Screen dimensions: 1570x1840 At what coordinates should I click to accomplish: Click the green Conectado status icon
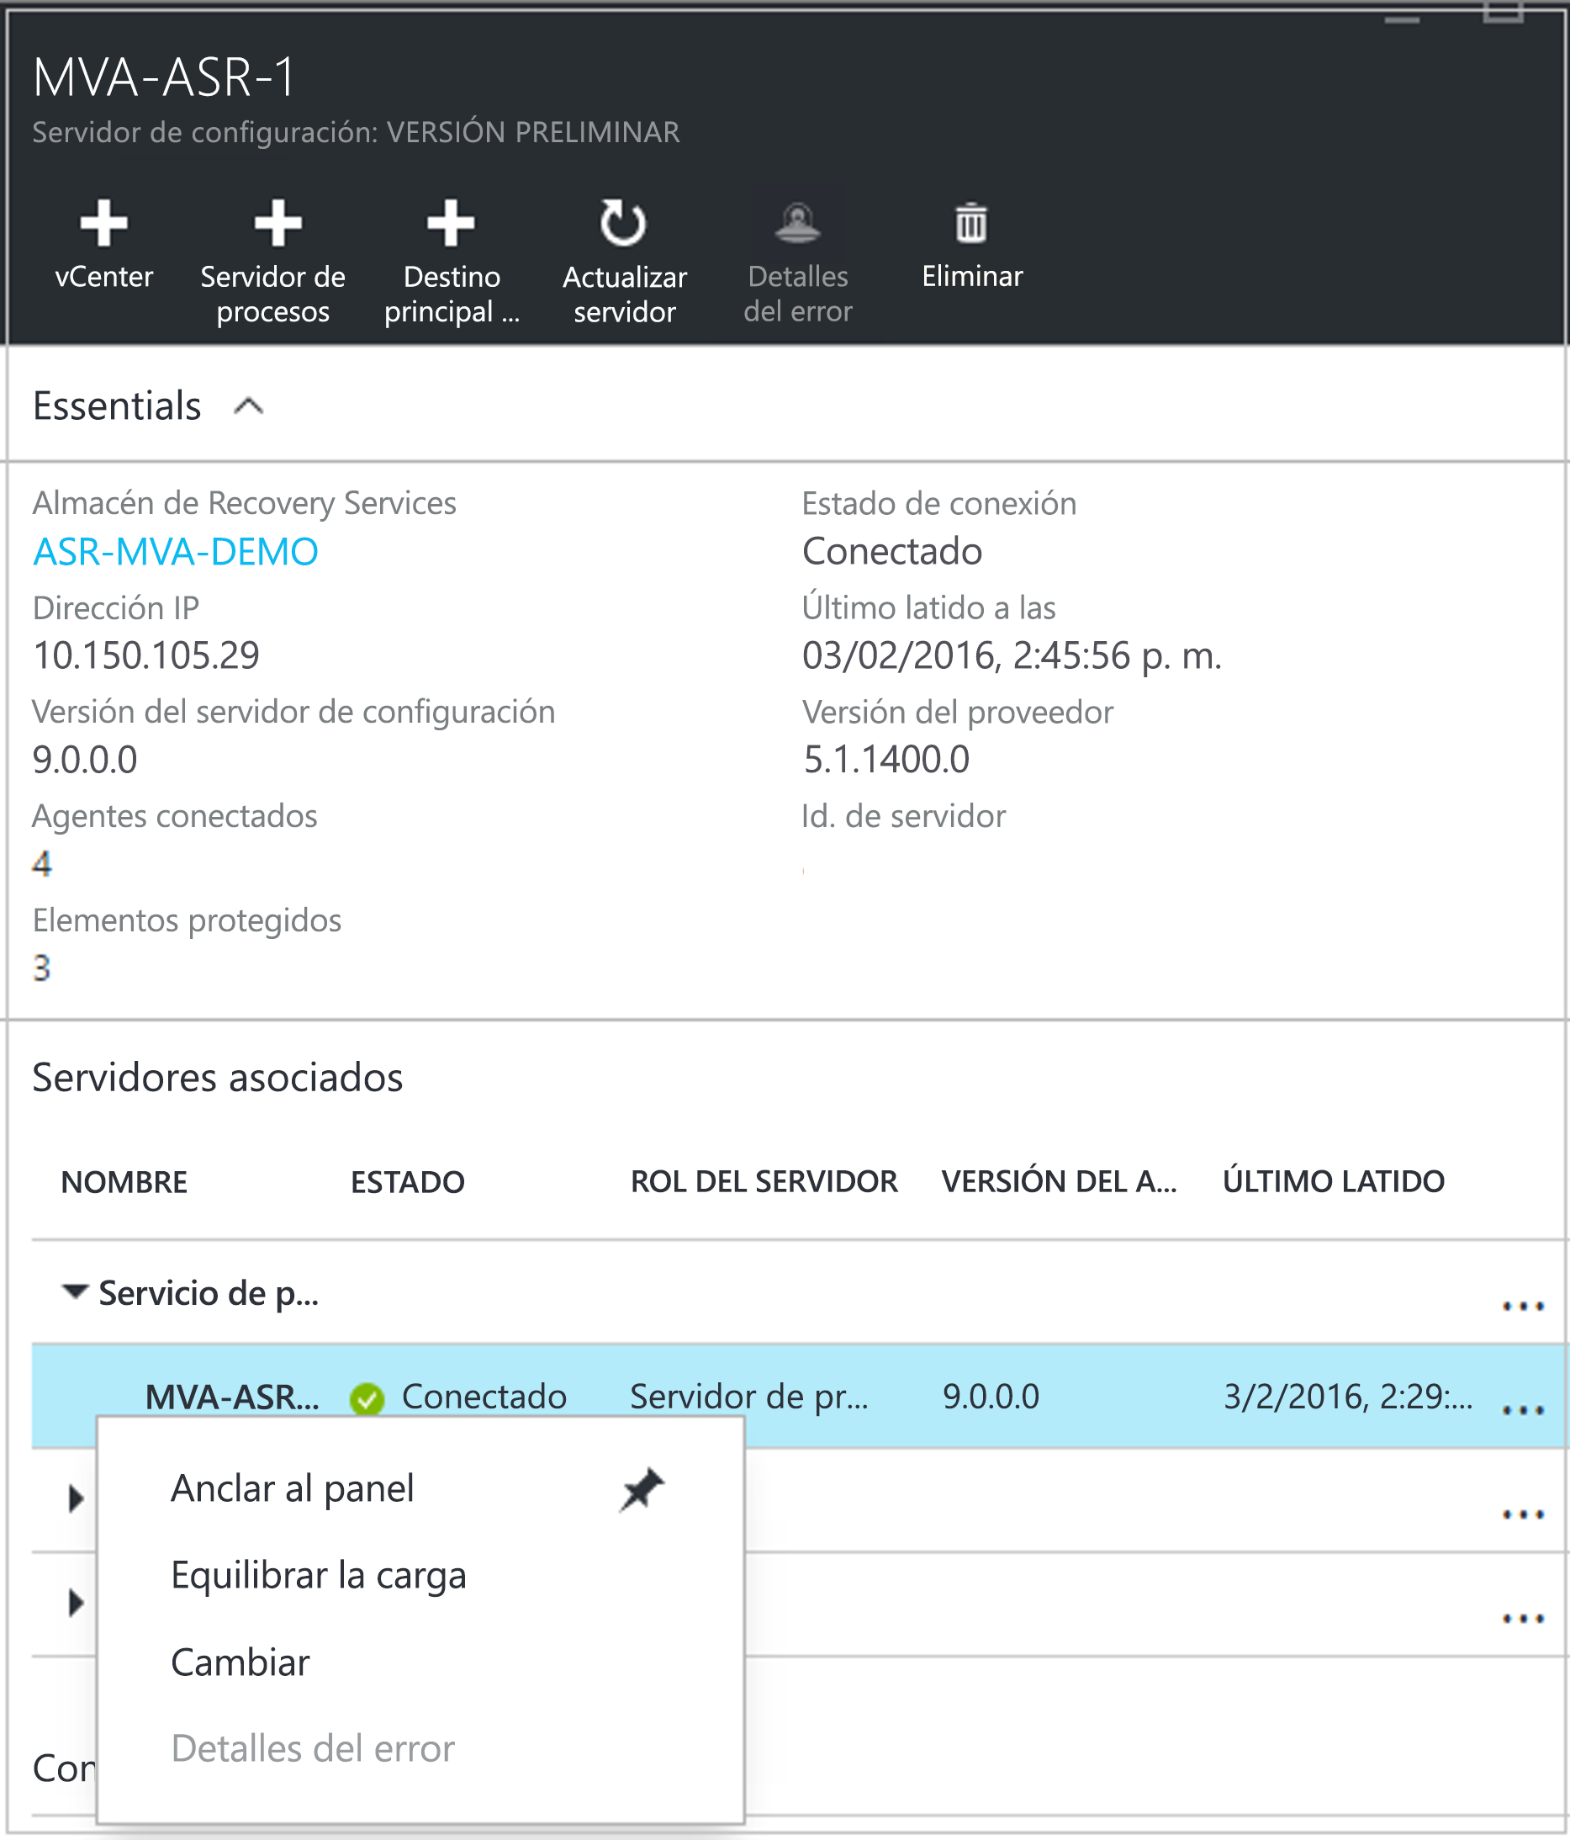367,1398
